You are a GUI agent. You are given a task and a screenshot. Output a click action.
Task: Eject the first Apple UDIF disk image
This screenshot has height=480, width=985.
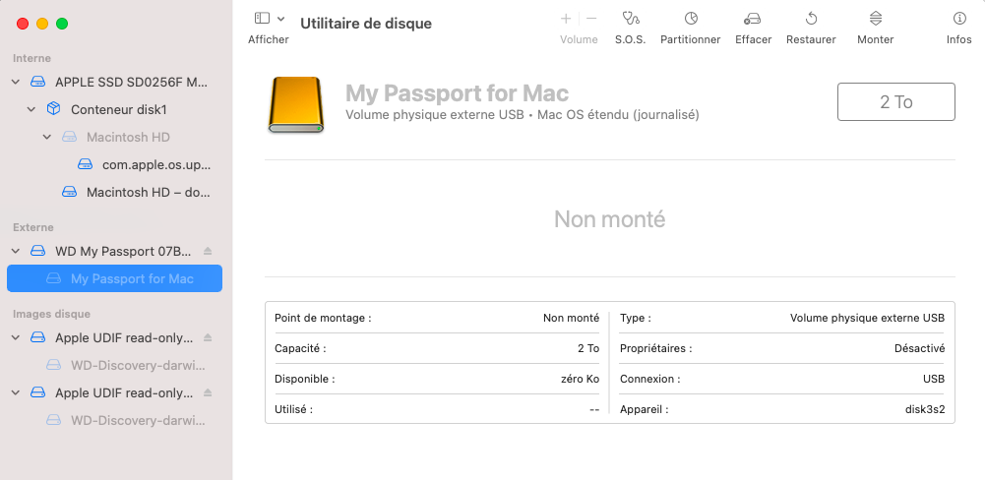[208, 338]
